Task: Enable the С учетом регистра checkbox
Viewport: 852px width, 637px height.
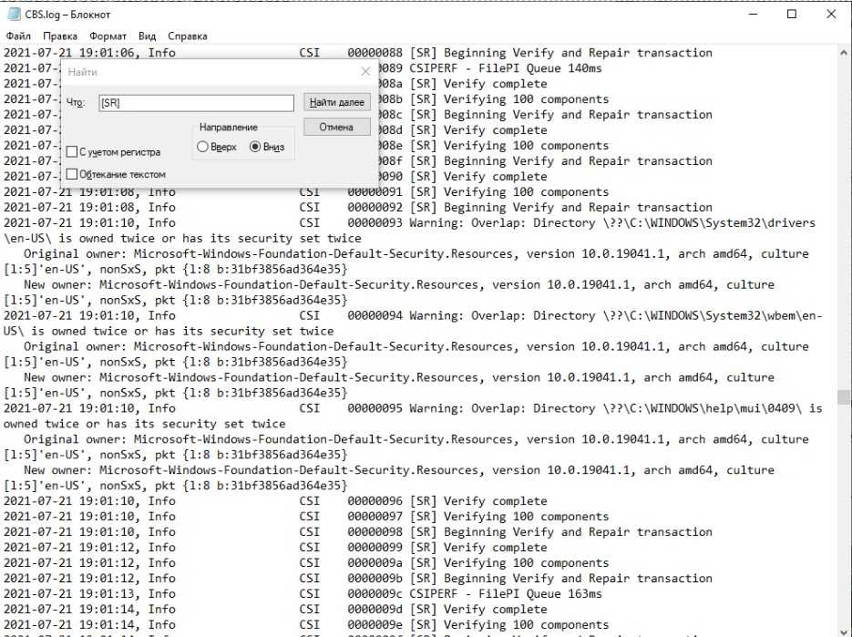Action: pos(72,152)
